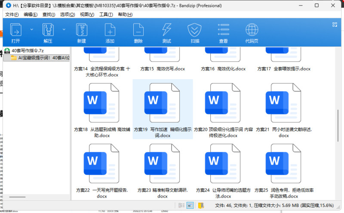
Task: Click the file name 方案17 全套喂饭提示.docx
Action: click(x=284, y=69)
